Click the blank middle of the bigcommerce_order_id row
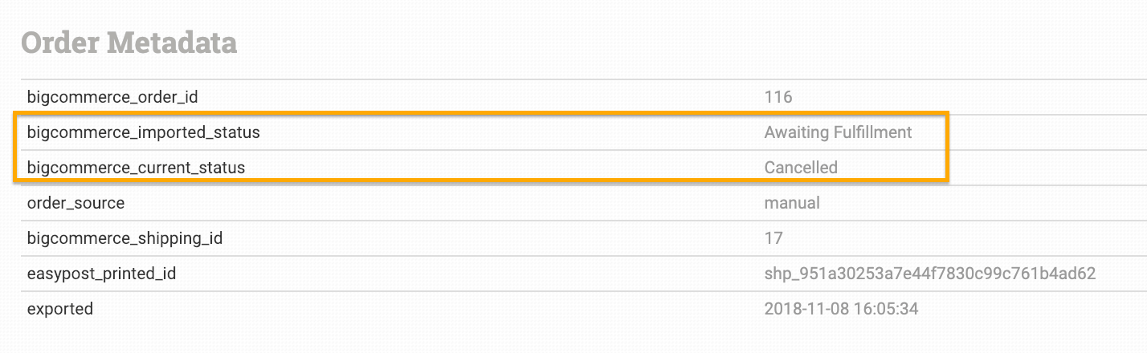The height and width of the screenshot is (353, 1147). (x=482, y=97)
